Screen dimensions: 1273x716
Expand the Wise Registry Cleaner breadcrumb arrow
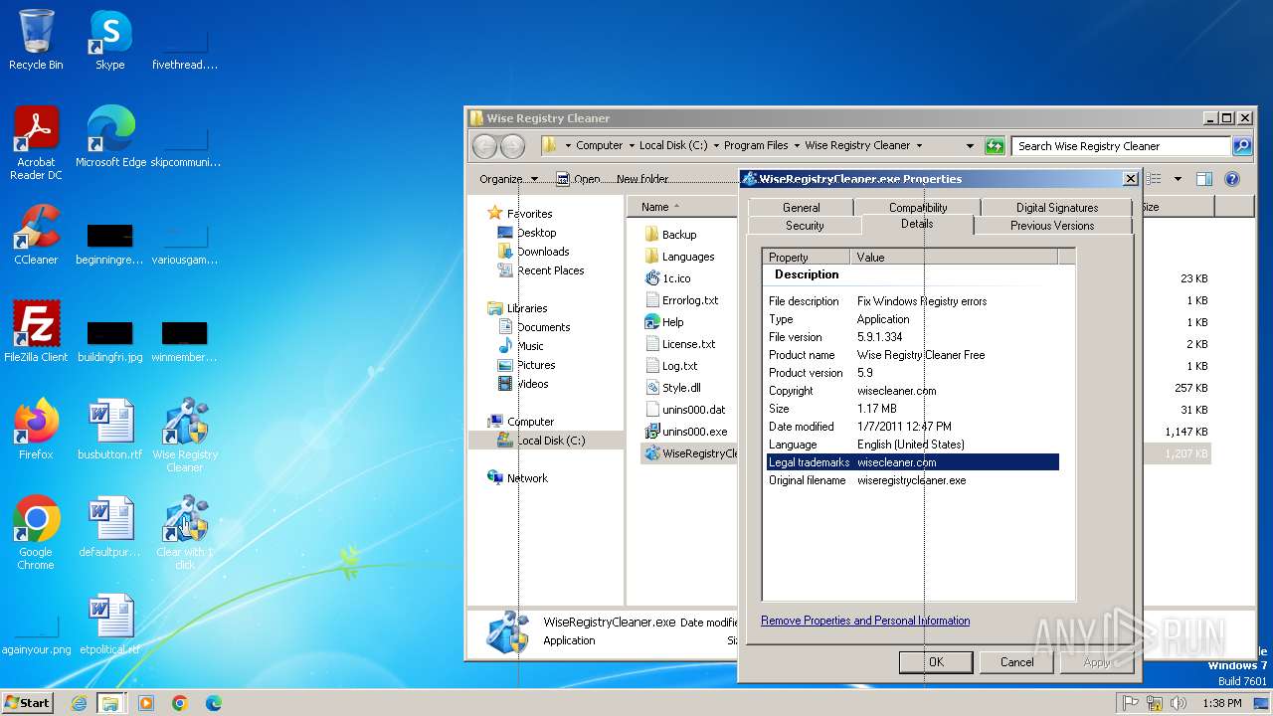click(919, 145)
